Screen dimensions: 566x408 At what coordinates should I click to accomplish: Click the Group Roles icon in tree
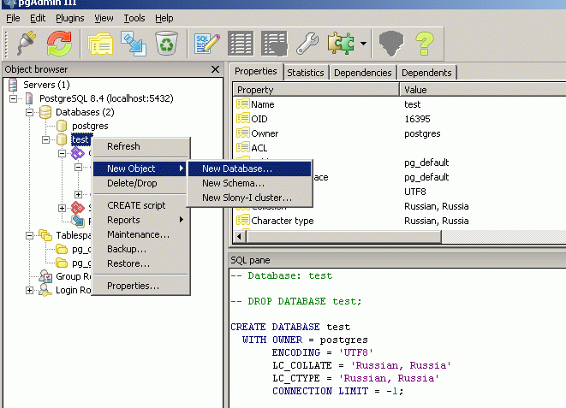pyautogui.click(x=46, y=276)
